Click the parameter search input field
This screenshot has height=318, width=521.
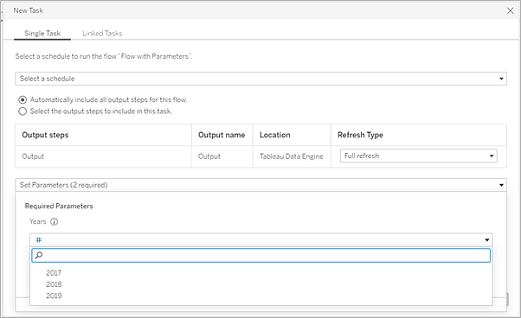[x=260, y=255]
